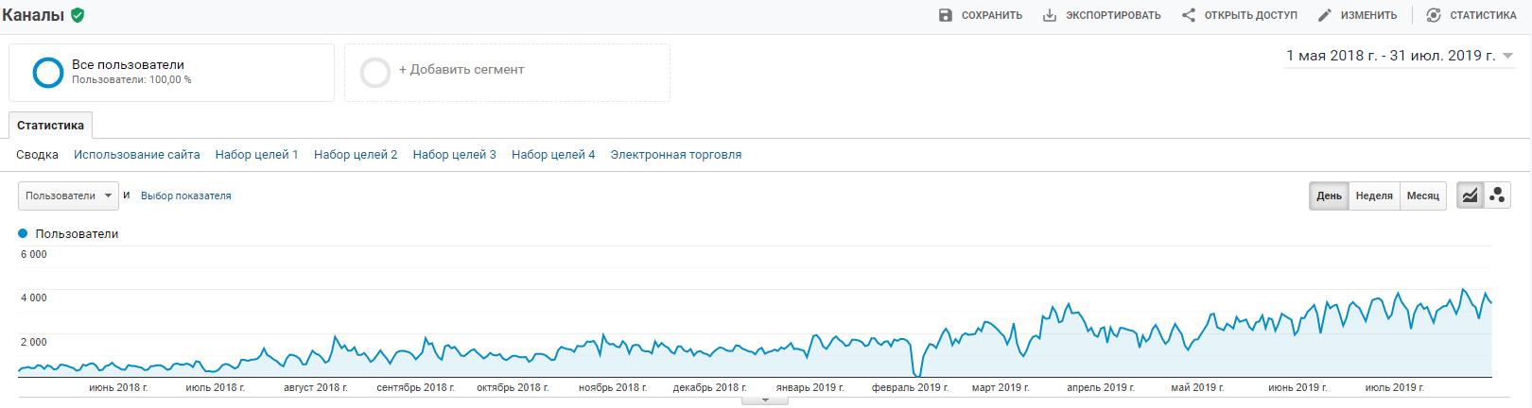
Task: Open Использование сайта tab
Action: (137, 154)
